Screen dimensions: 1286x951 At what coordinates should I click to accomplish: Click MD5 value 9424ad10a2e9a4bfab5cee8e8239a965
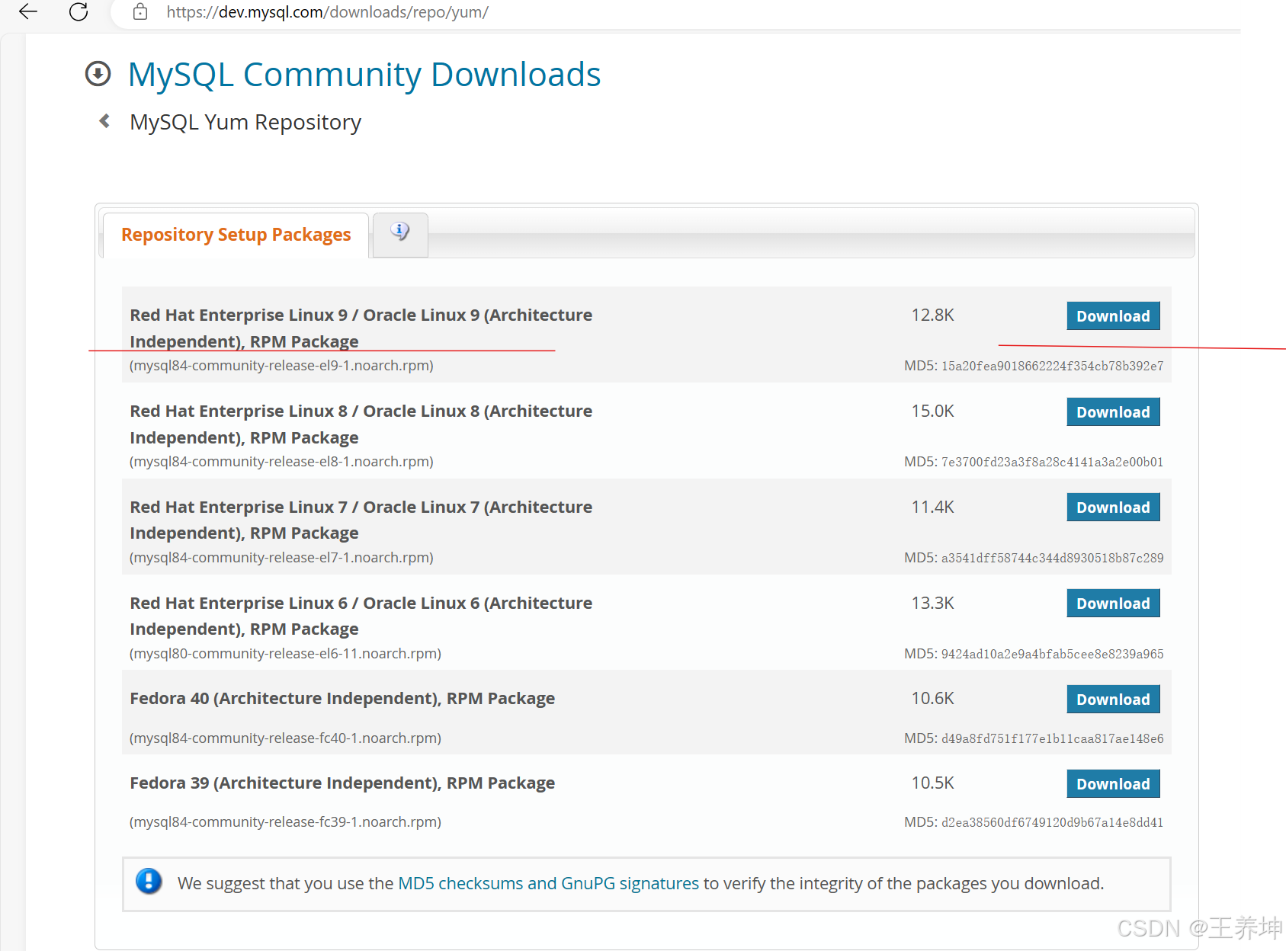(1052, 654)
